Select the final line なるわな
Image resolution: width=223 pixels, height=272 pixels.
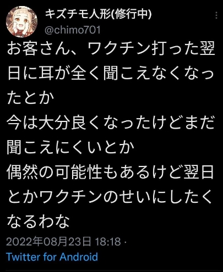(x=39, y=221)
